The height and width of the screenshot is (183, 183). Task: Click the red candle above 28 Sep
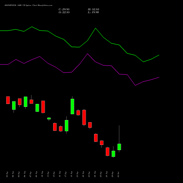(x=108, y=152)
